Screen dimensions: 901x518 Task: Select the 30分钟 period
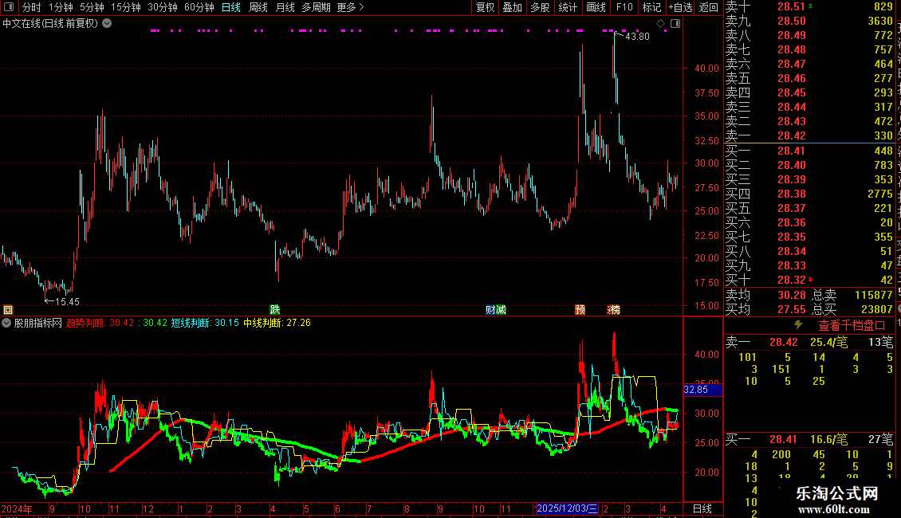coord(163,7)
